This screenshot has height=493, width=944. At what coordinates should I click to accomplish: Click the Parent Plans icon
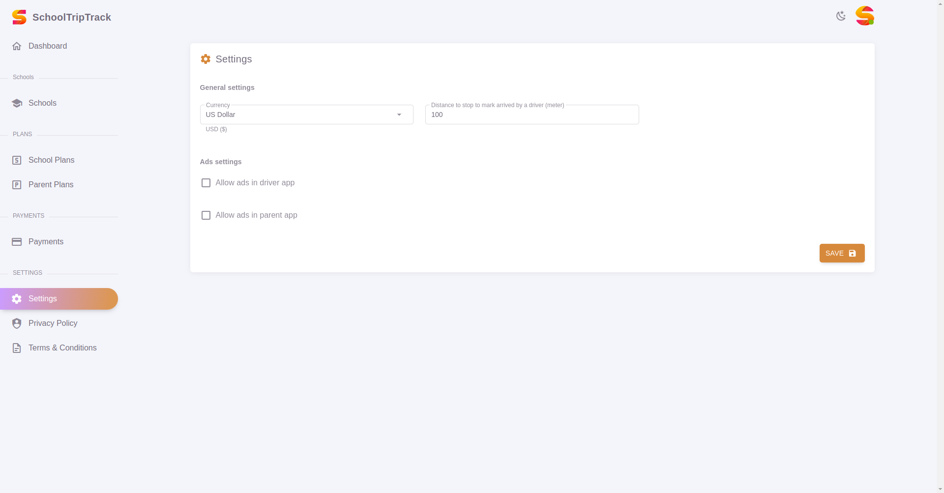(17, 185)
